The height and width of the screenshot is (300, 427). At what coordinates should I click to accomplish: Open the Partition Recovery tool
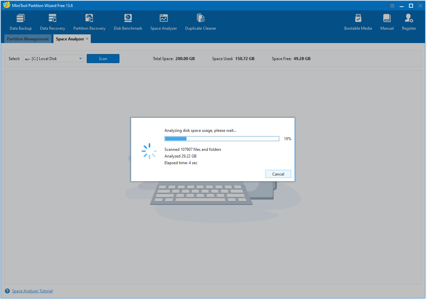pos(89,22)
